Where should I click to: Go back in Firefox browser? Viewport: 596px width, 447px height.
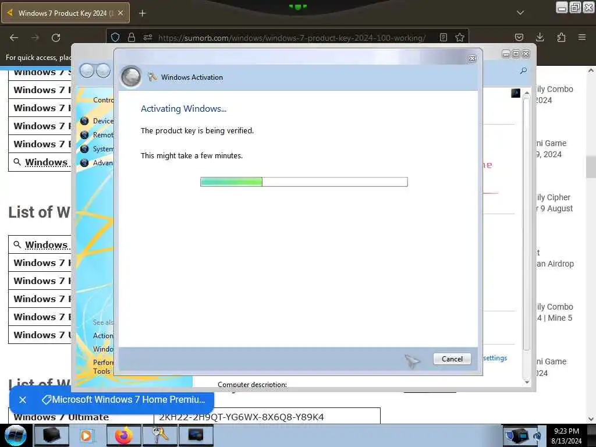14,38
